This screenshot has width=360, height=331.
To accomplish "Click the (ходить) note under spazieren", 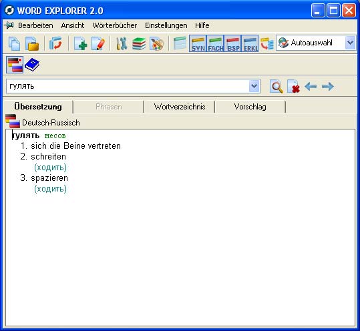I will 50,189.
